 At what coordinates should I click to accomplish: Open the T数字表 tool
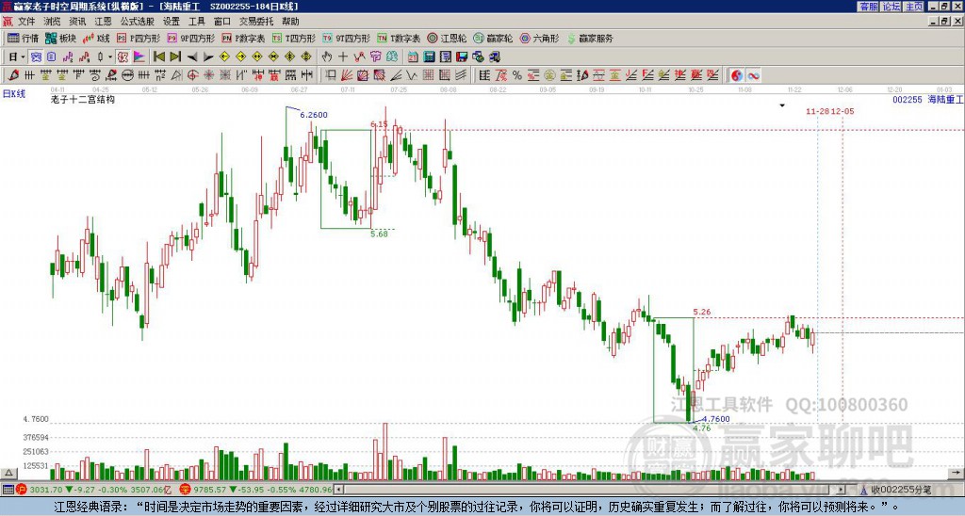point(399,38)
